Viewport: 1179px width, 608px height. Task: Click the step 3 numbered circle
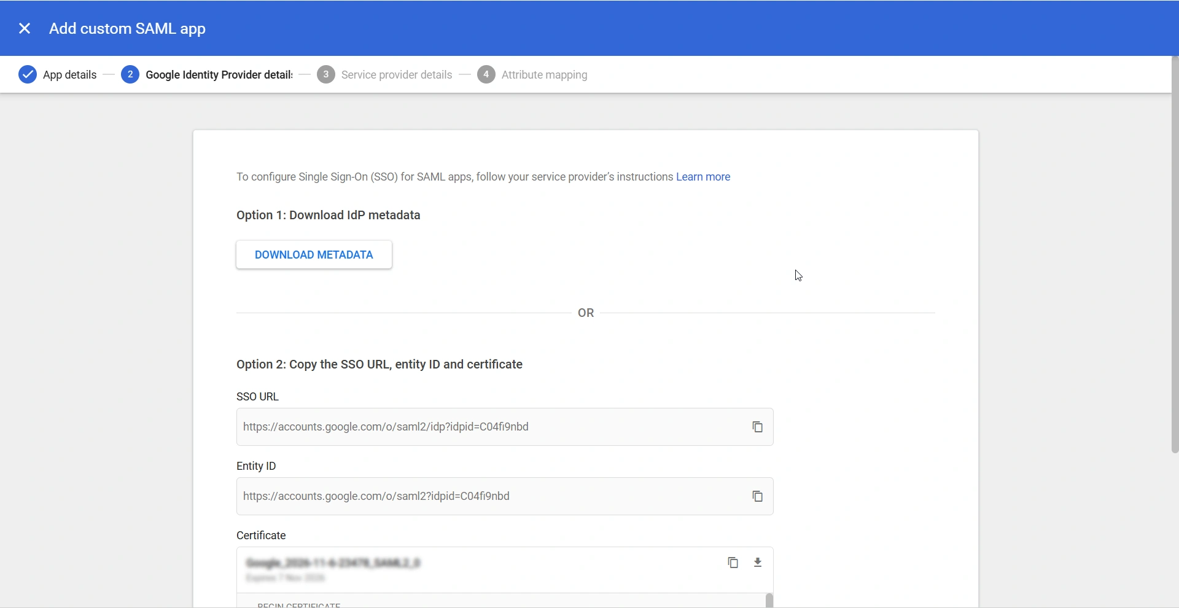pyautogui.click(x=325, y=74)
